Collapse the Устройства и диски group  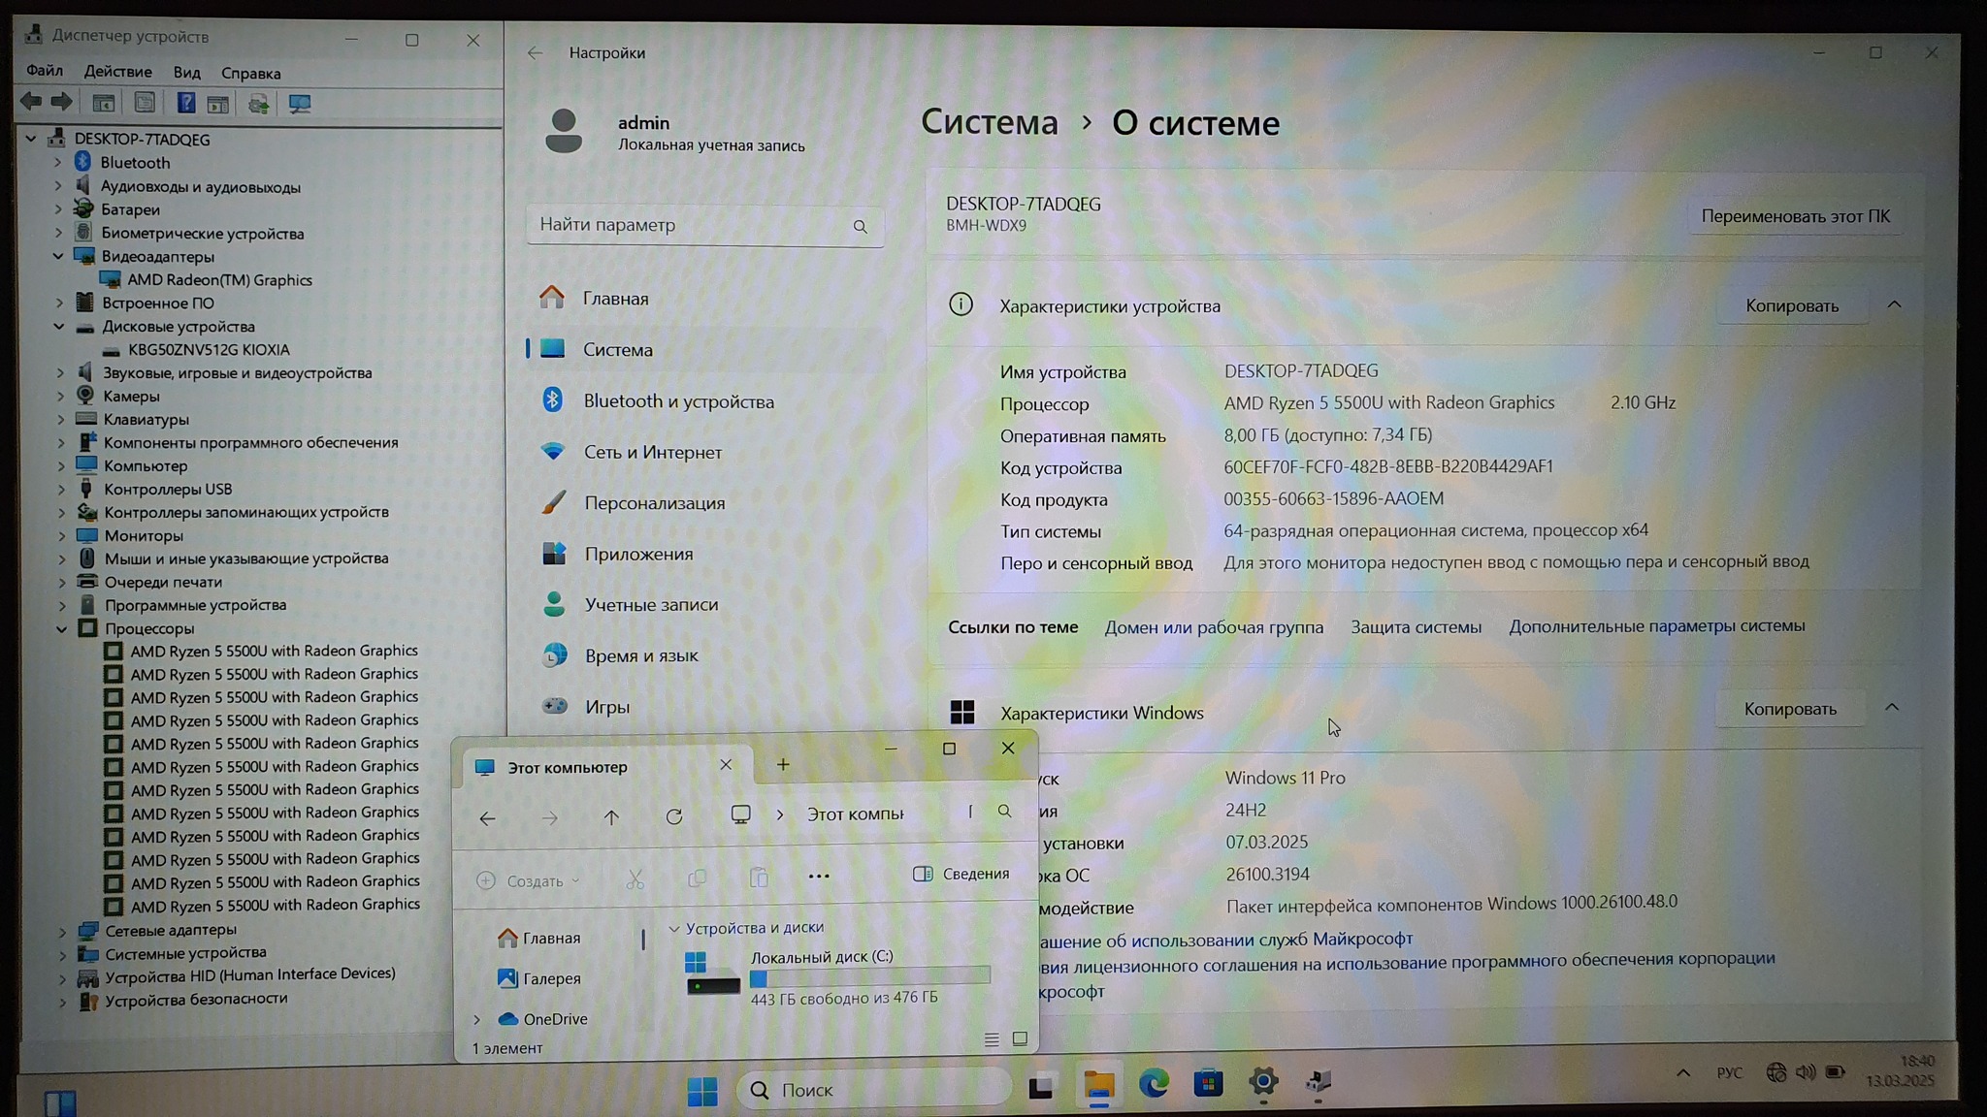point(674,929)
